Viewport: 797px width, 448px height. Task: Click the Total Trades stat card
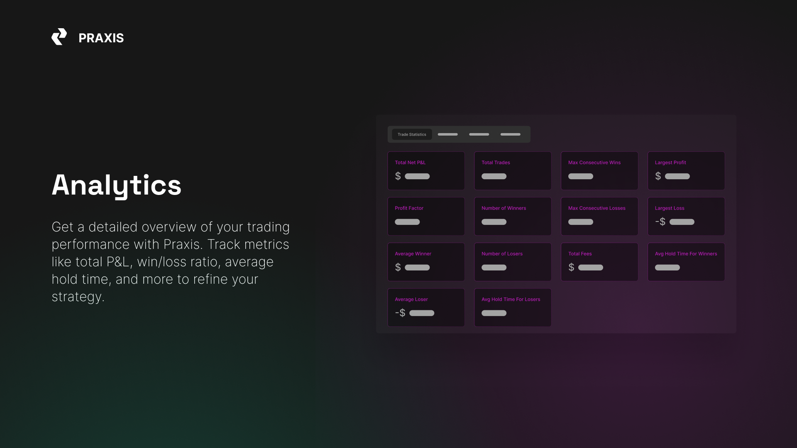(x=513, y=170)
